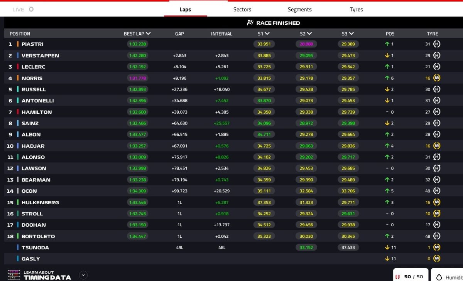Switch to the Sectors tab
This screenshot has width=463, height=281.
242,9
